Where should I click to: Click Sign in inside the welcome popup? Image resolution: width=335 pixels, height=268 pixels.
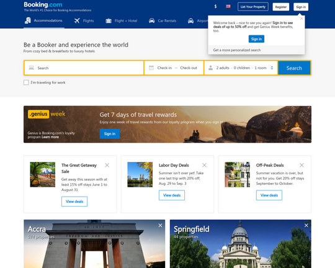click(256, 39)
